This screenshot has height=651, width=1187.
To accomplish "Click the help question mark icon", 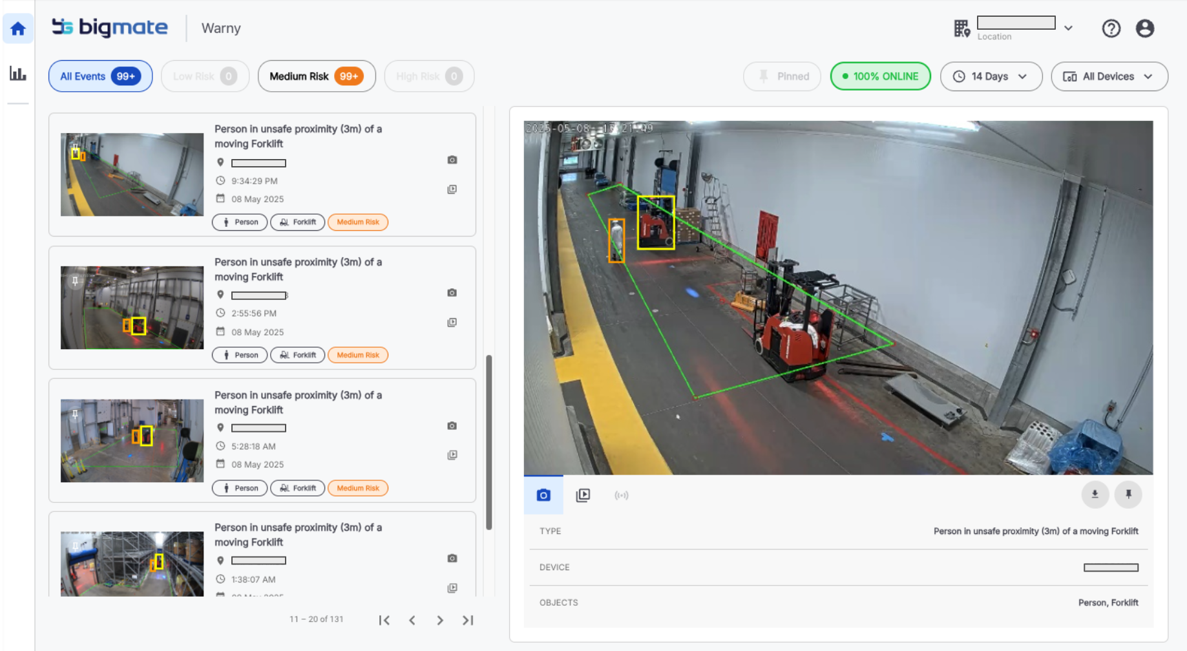I will [1111, 28].
